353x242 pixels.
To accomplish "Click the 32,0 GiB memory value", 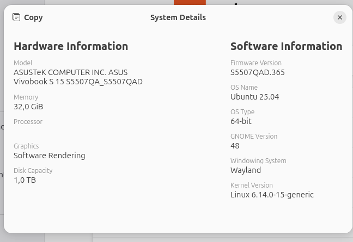I will coord(28,107).
